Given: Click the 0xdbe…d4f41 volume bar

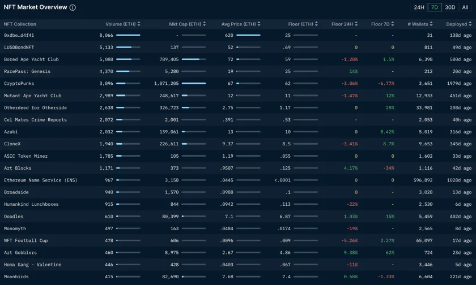Looking at the screenshot, I should (x=128, y=35).
